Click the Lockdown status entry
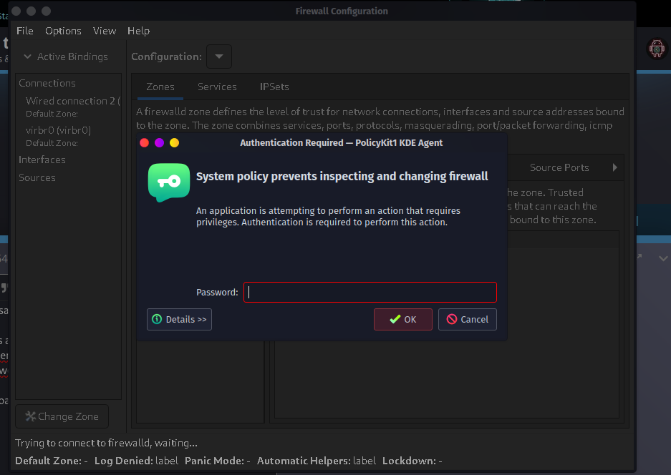This screenshot has width=671, height=475. point(412,461)
